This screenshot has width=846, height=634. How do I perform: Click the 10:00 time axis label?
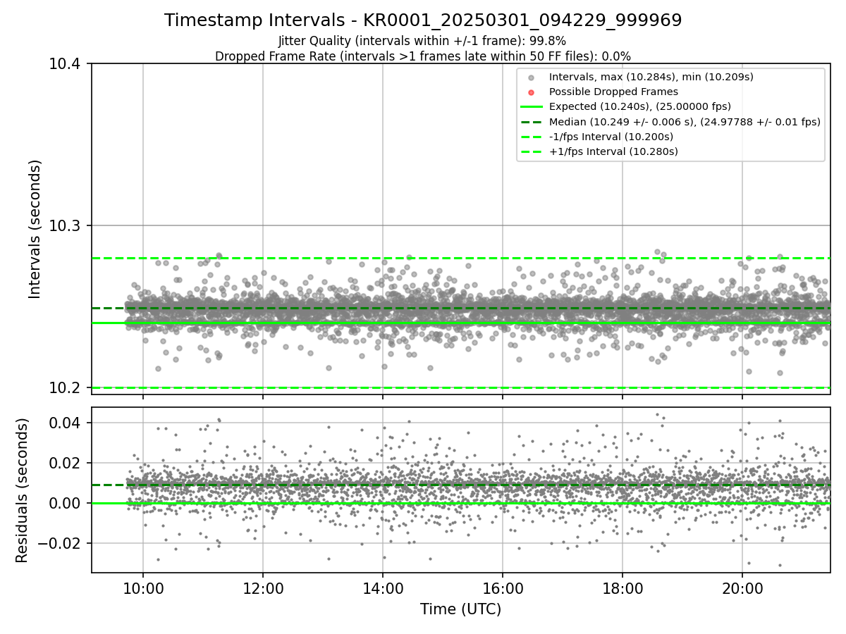tap(143, 588)
